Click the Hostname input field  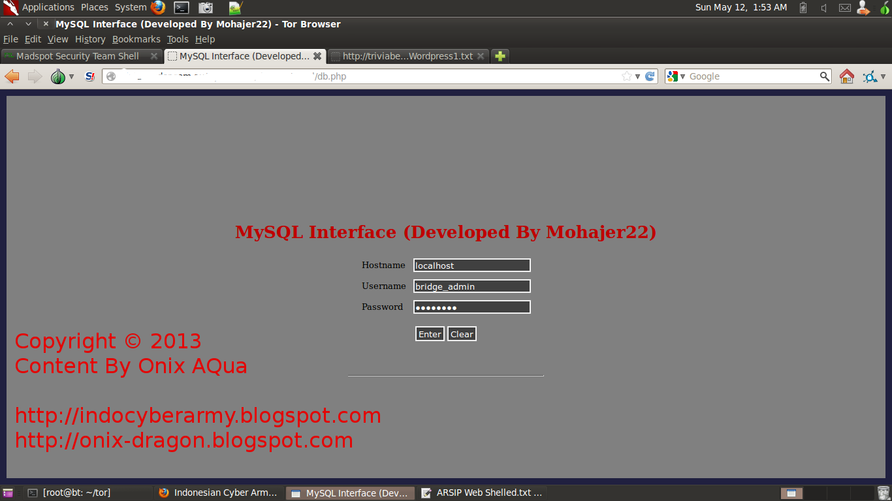[x=472, y=266]
